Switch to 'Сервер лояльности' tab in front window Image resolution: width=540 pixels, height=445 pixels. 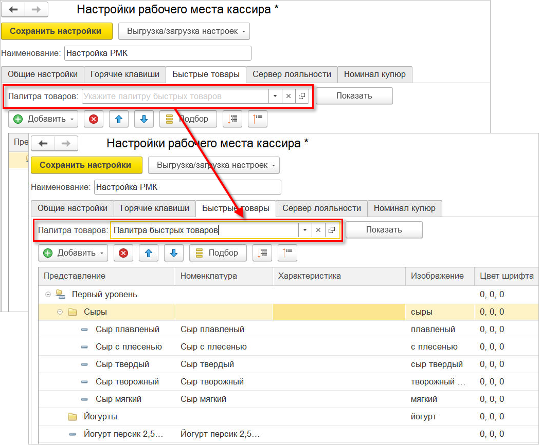point(321,208)
